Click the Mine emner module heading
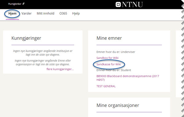The image size is (184, 117). pos(109,38)
